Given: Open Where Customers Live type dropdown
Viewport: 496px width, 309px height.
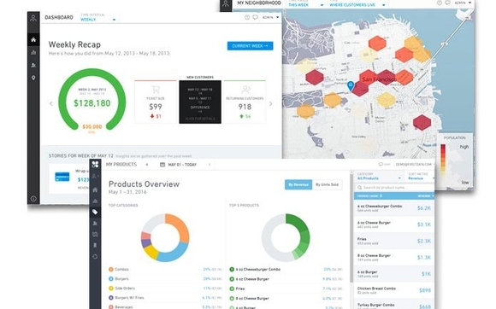Looking at the screenshot, I should click(357, 5).
